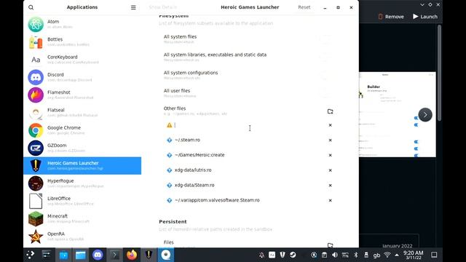
Task: Click Remove in the background window
Action: (391, 17)
